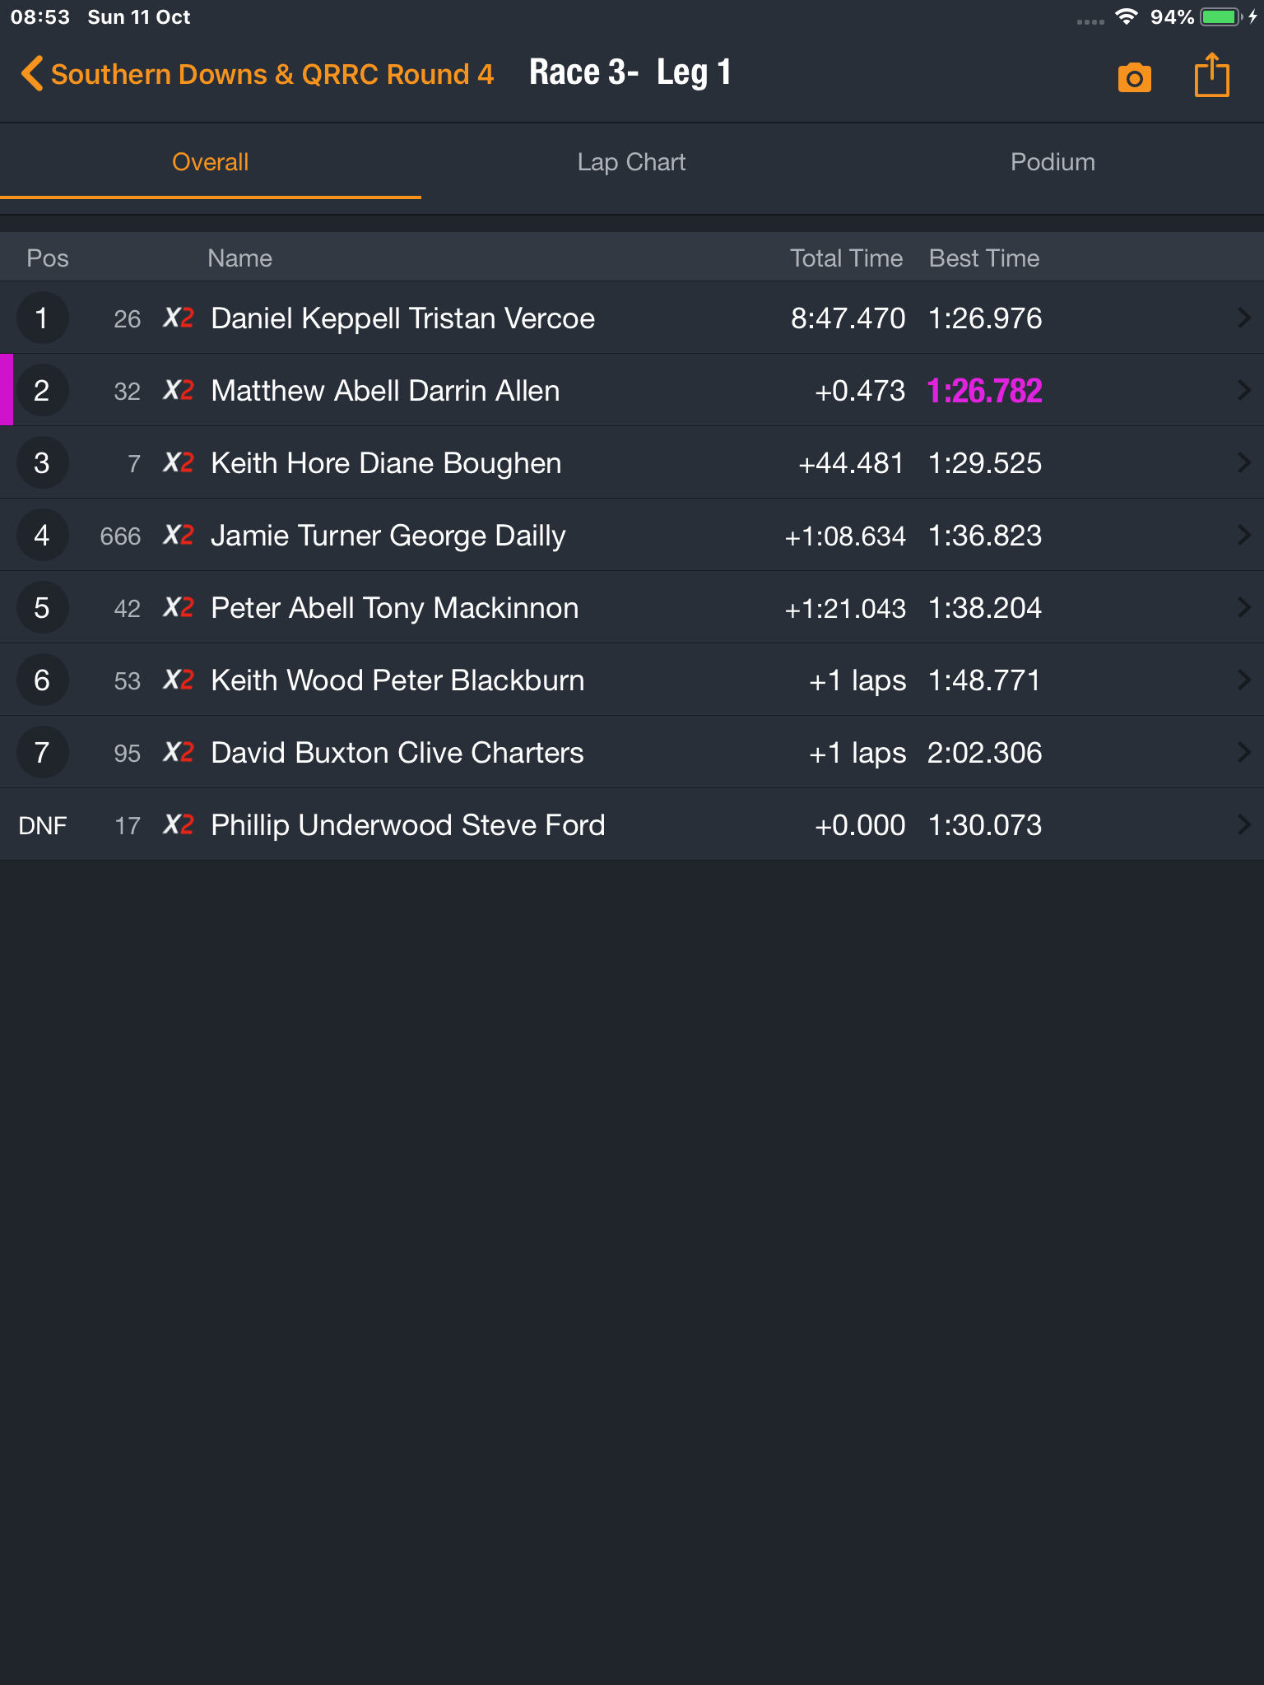1264x1685 pixels.
Task: Expand David Buxton Clive Charters chevron
Action: [1243, 752]
